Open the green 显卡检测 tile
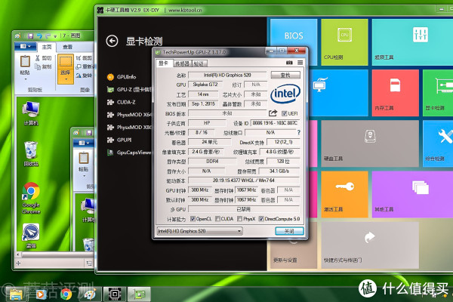This screenshot has height=302, width=453. click(x=438, y=93)
